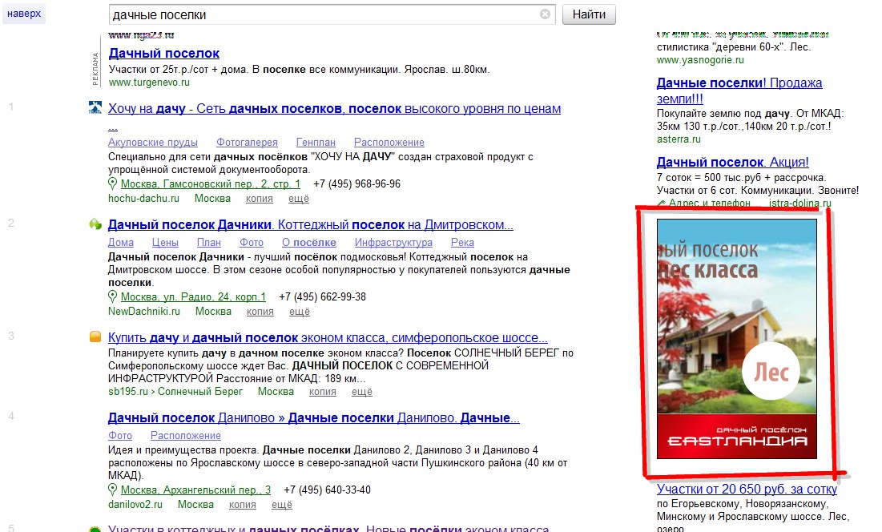Click the hochu-dachu.ru green URL

pos(143,199)
